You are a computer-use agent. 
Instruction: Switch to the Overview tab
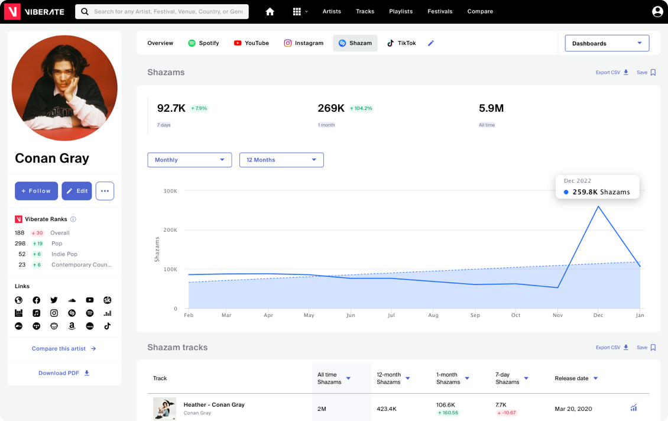160,43
